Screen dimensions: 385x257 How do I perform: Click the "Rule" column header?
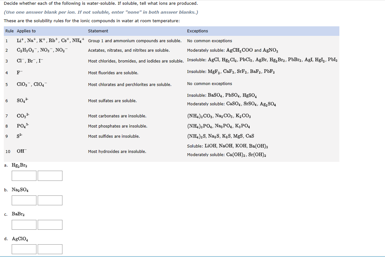10,31
